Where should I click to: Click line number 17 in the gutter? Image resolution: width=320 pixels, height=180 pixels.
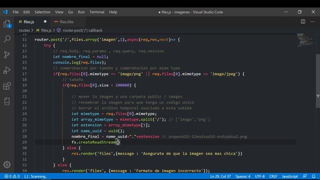(x=24, y=74)
